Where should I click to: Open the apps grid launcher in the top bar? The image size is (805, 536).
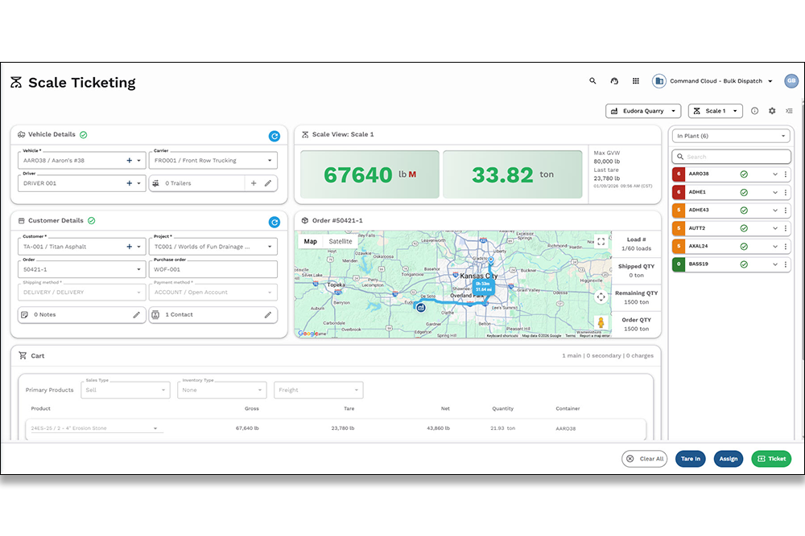click(635, 80)
